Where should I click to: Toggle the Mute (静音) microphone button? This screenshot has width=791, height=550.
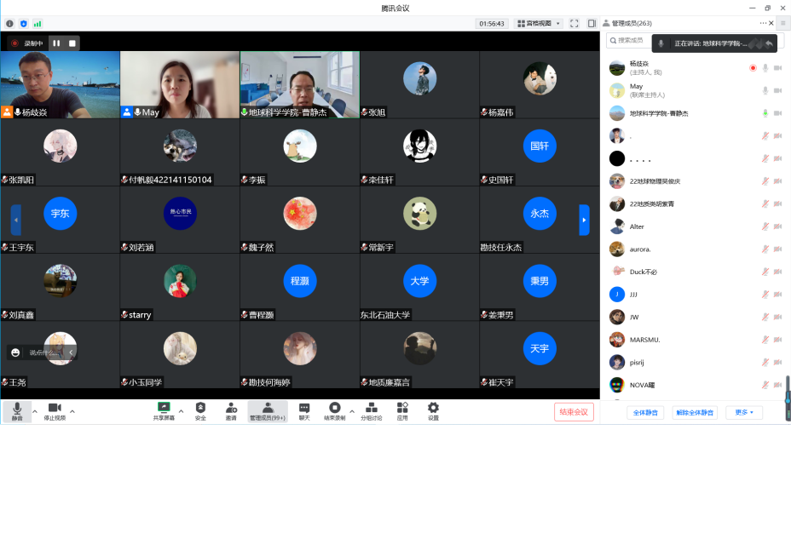tap(17, 409)
